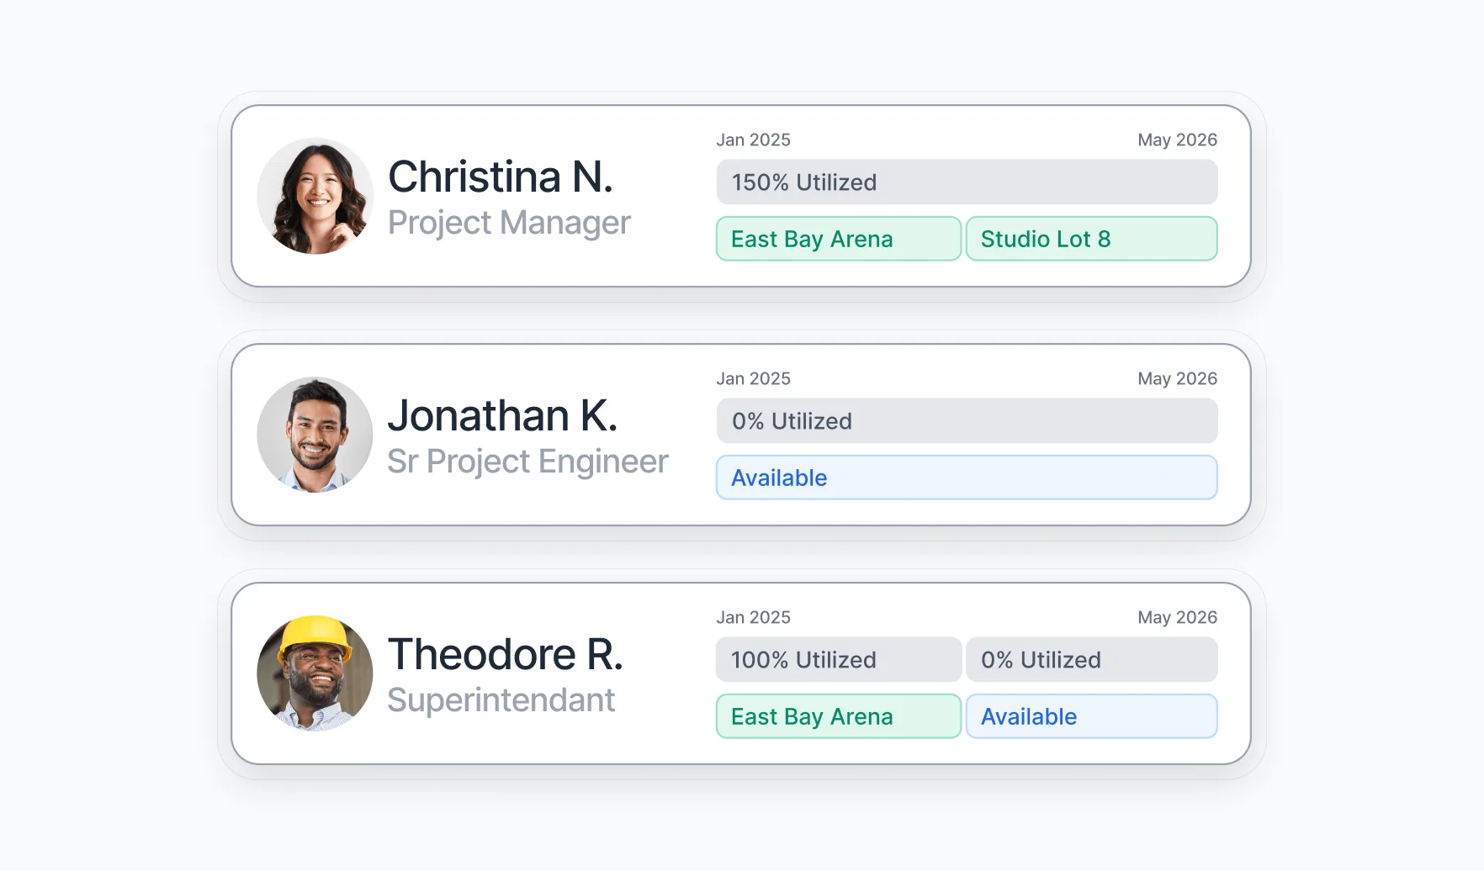Click the Sr Project Engineer role label
1484x871 pixels.
click(x=527, y=462)
